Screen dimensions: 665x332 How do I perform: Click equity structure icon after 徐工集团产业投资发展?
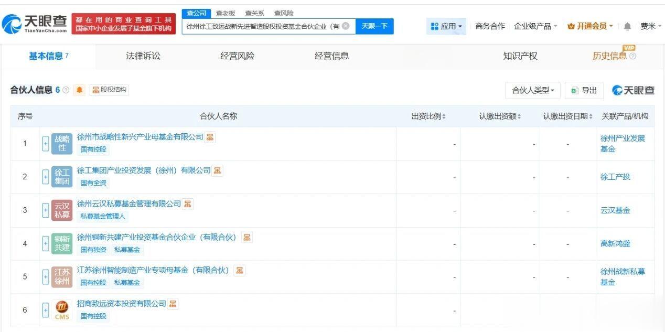[217, 170]
